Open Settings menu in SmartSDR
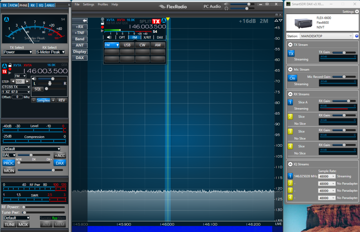The image size is (360, 232). pos(89,4)
